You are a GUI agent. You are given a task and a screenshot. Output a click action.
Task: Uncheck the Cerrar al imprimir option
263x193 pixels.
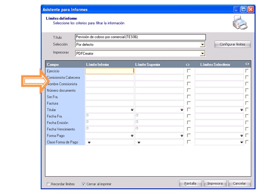coord(84,184)
